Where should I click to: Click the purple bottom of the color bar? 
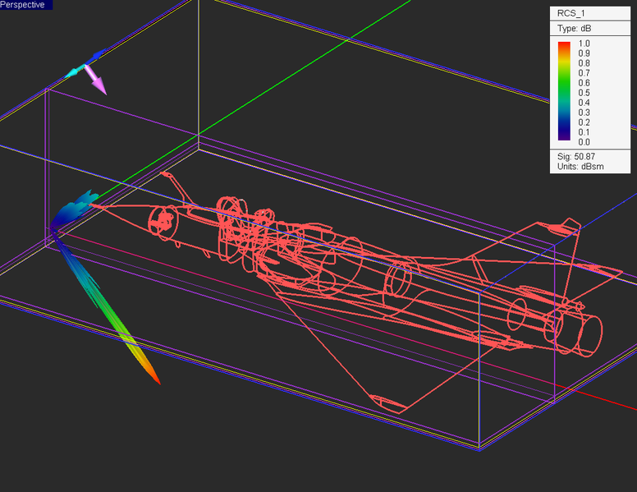coord(563,136)
